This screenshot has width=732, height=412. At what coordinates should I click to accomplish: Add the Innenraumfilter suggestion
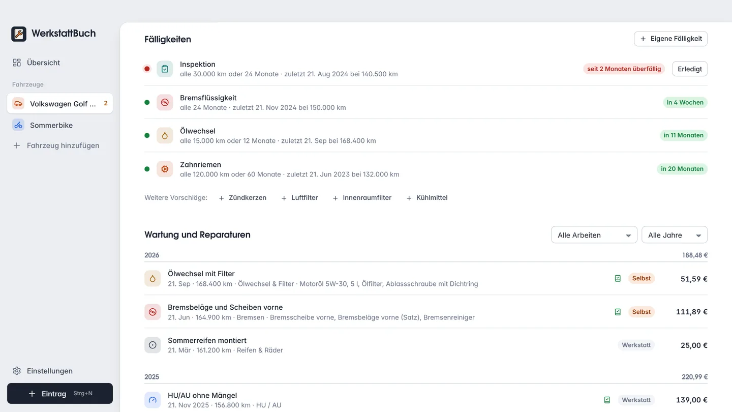pyautogui.click(x=362, y=198)
